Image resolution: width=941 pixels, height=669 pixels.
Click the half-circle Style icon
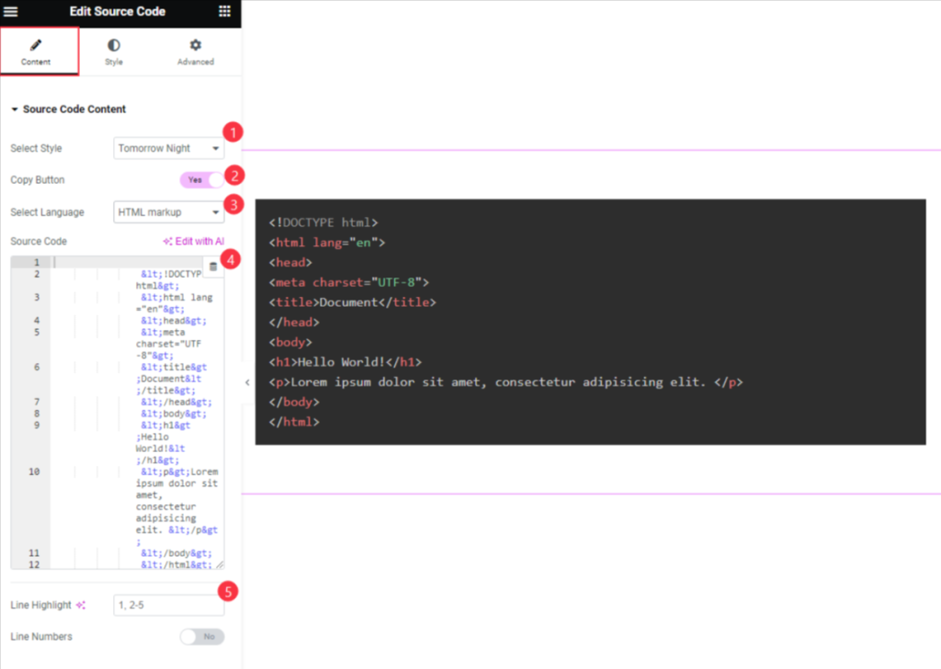[113, 45]
